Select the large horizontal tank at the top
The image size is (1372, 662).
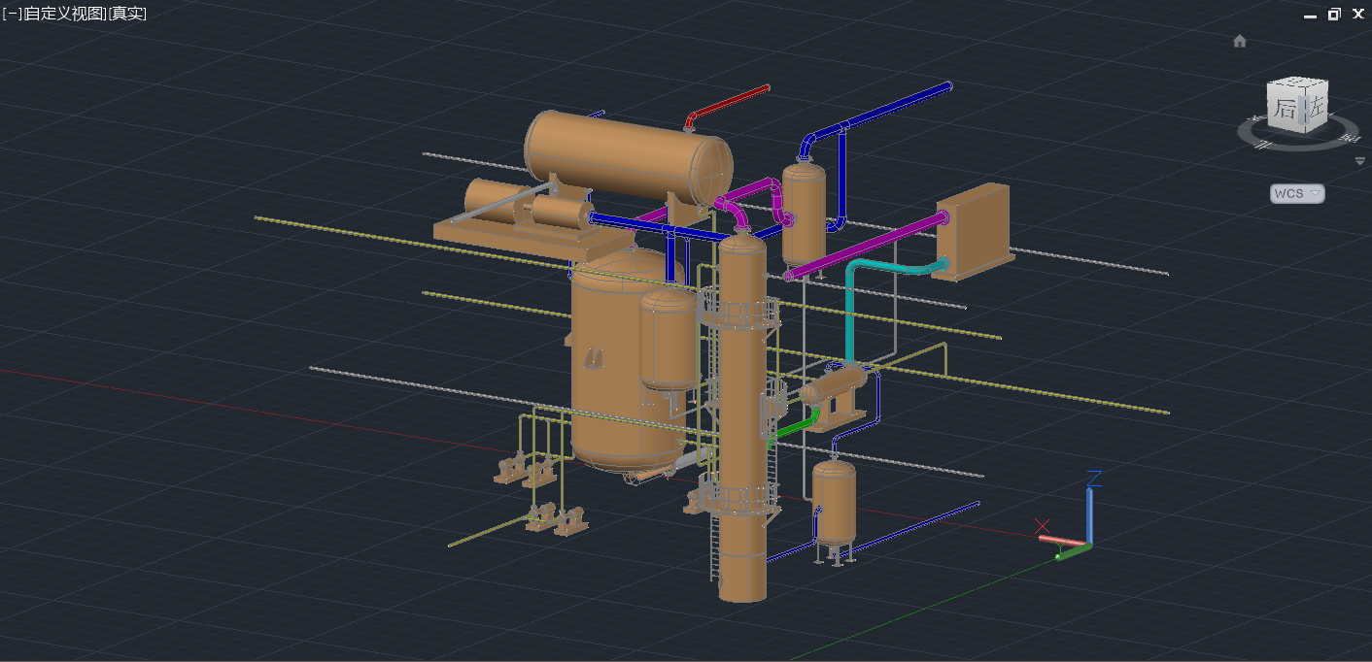pyautogui.click(x=627, y=155)
